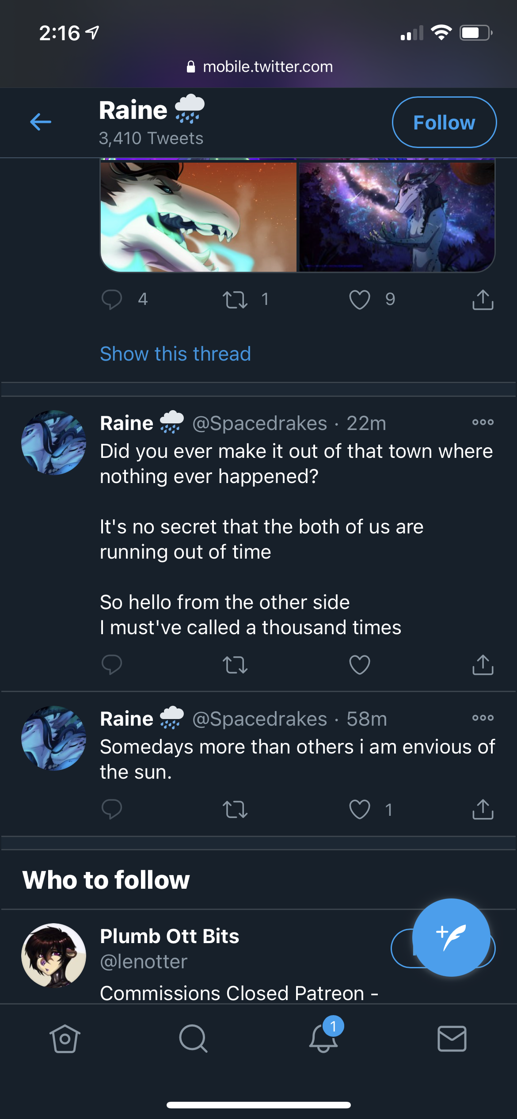Follow Raine's account
The image size is (517, 1119).
[x=444, y=122]
